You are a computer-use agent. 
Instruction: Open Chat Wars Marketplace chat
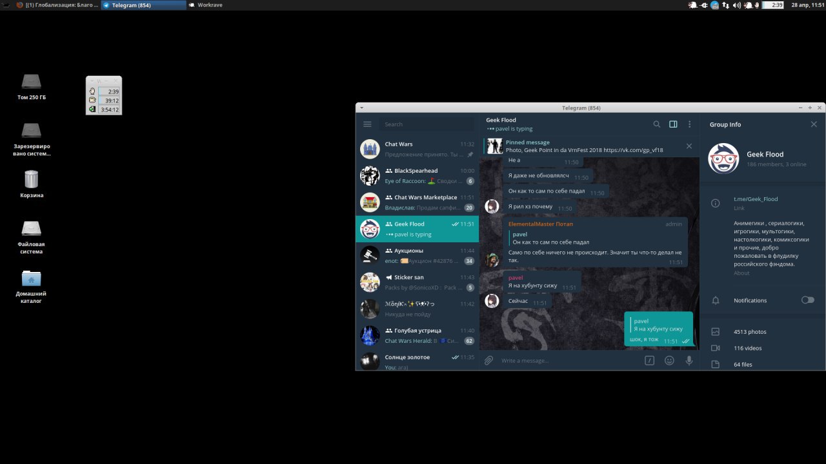(x=418, y=202)
